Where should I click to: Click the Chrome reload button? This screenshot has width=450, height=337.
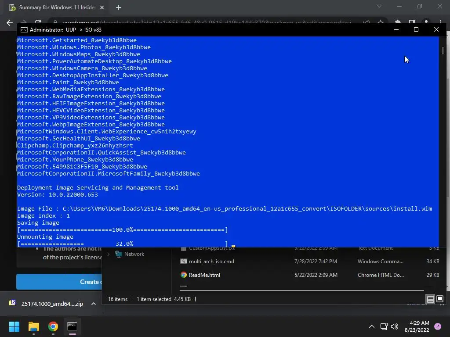pos(38,22)
